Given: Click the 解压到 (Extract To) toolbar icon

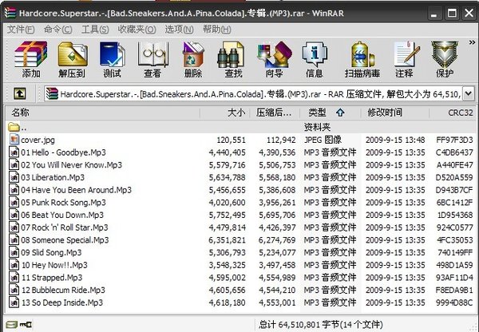Looking at the screenshot, I should coord(72,54).
